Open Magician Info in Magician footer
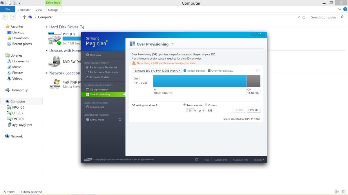Image resolution: width=348 pixels, height=195 pixels. point(241,160)
